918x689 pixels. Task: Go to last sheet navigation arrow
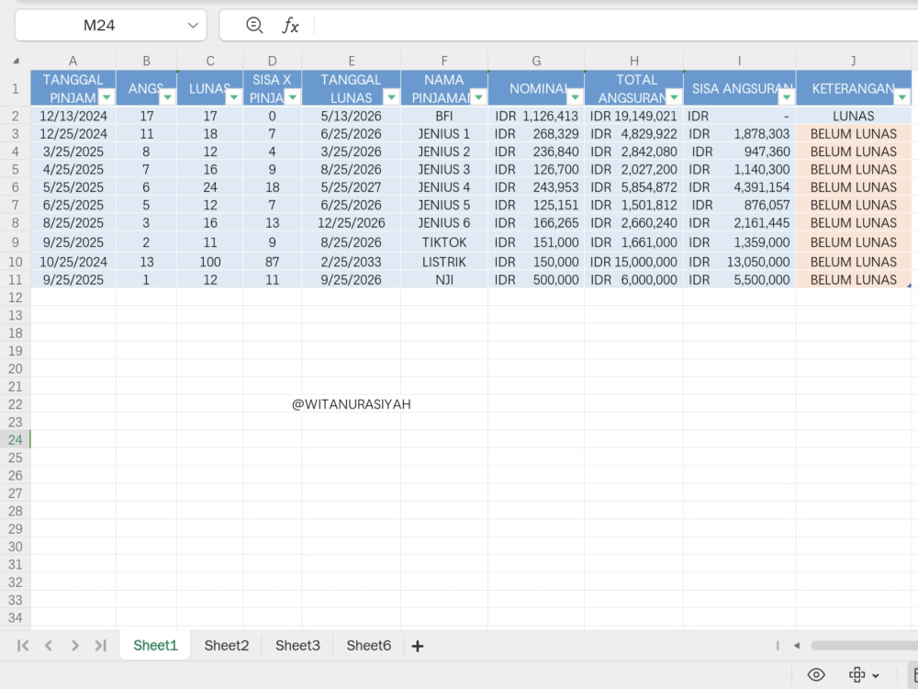(x=101, y=646)
